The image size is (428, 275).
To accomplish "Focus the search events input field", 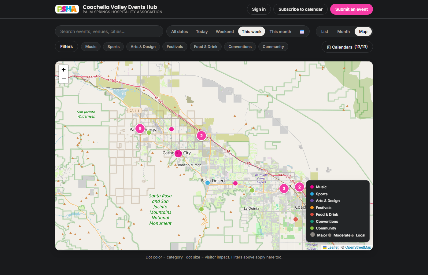I will click(109, 31).
